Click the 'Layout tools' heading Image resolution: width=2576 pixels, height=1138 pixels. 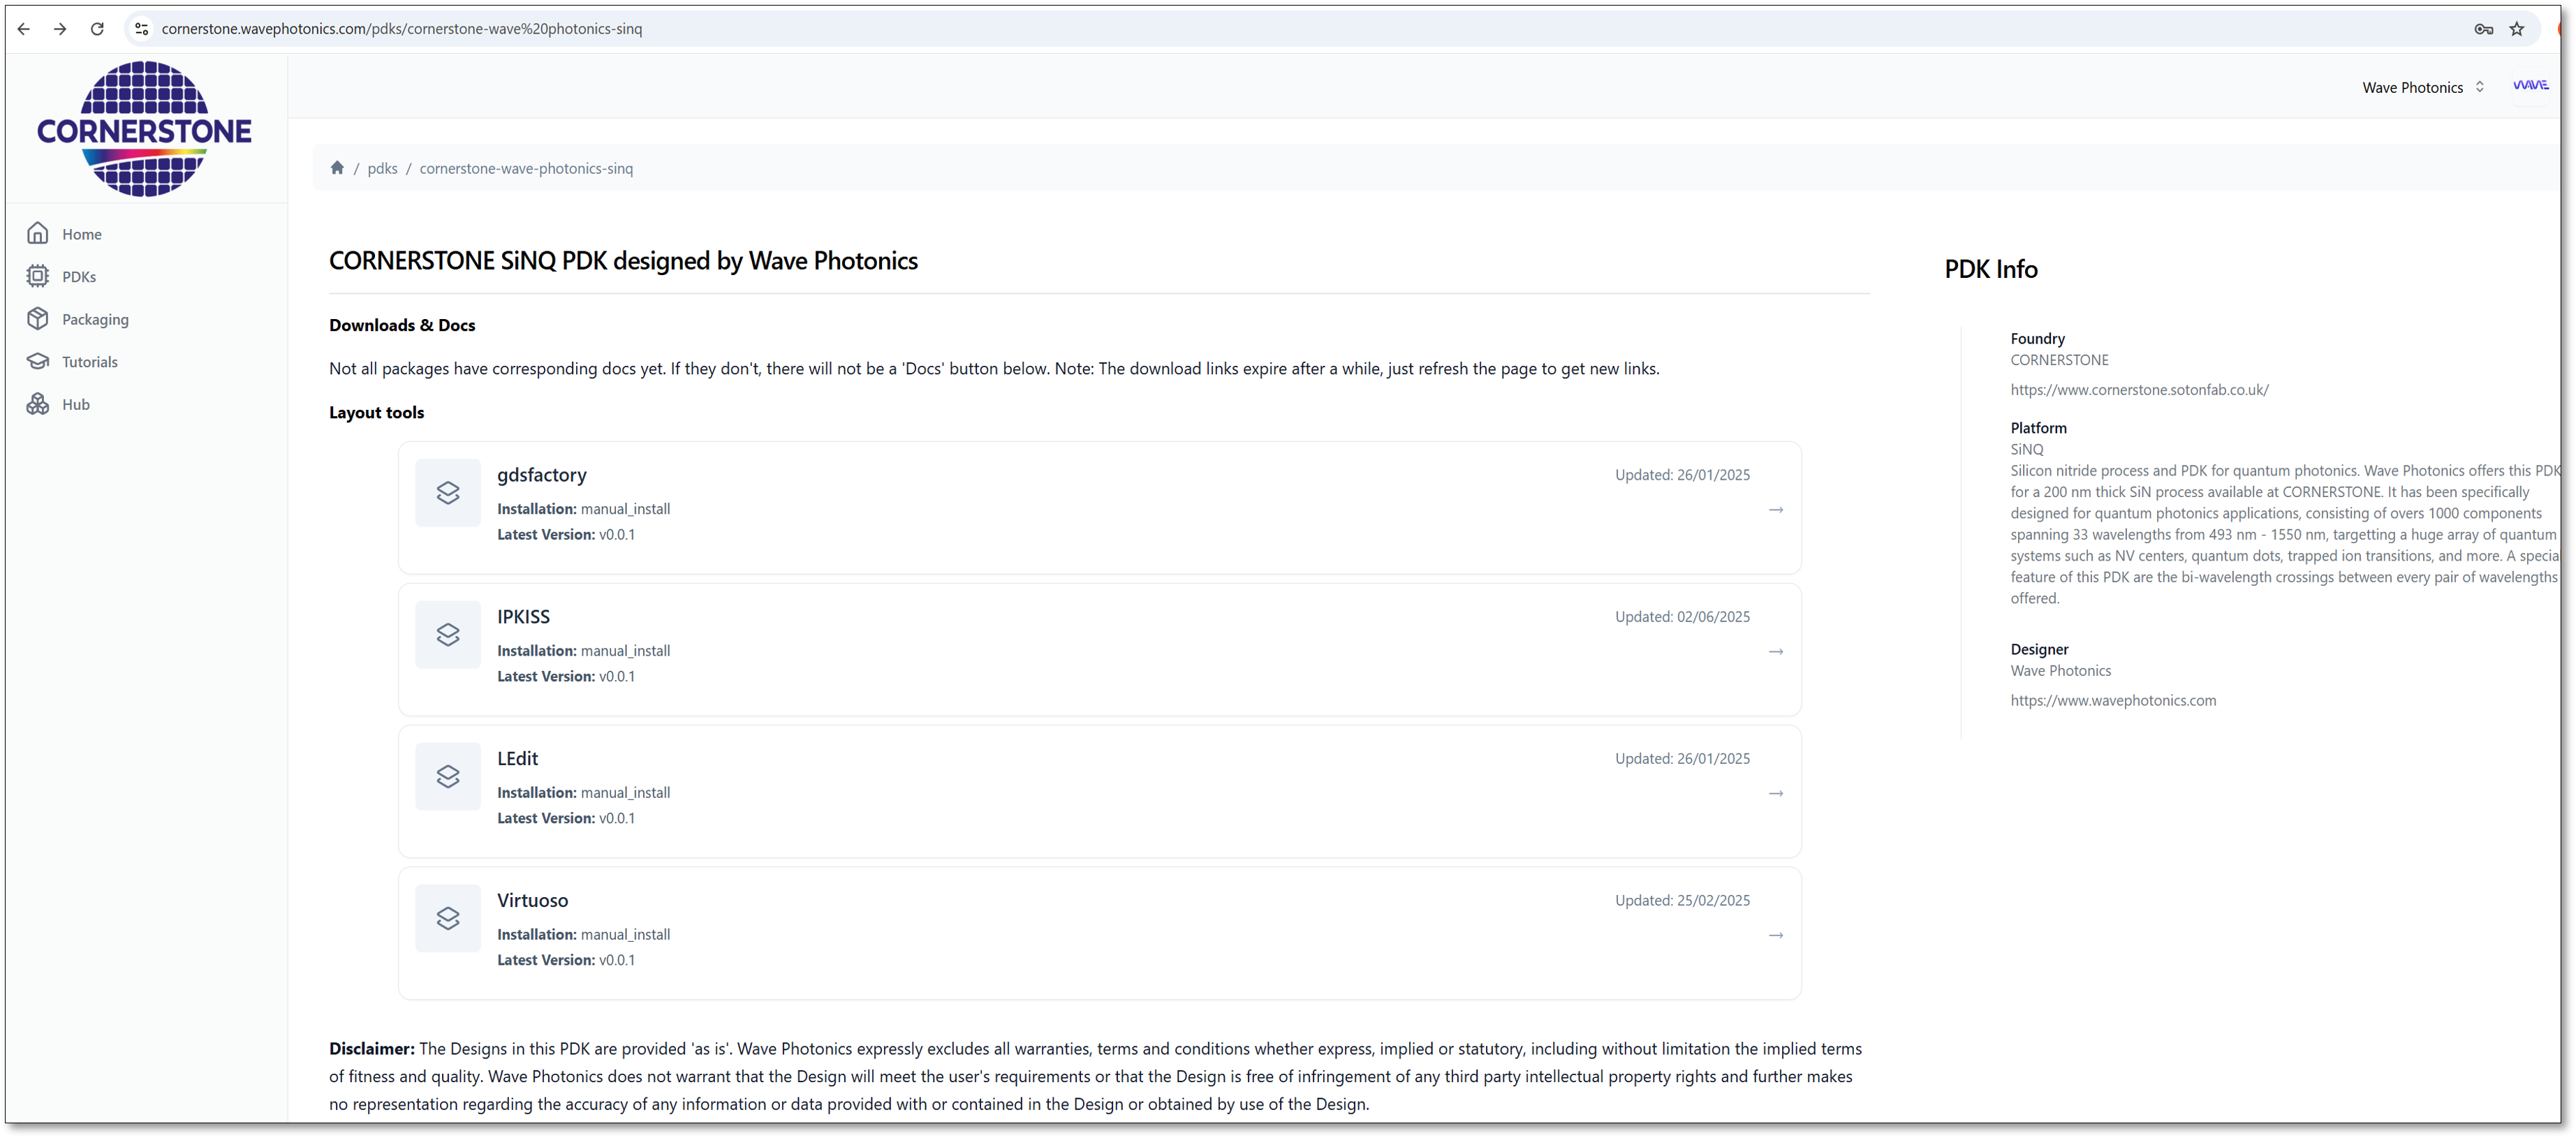click(x=376, y=413)
